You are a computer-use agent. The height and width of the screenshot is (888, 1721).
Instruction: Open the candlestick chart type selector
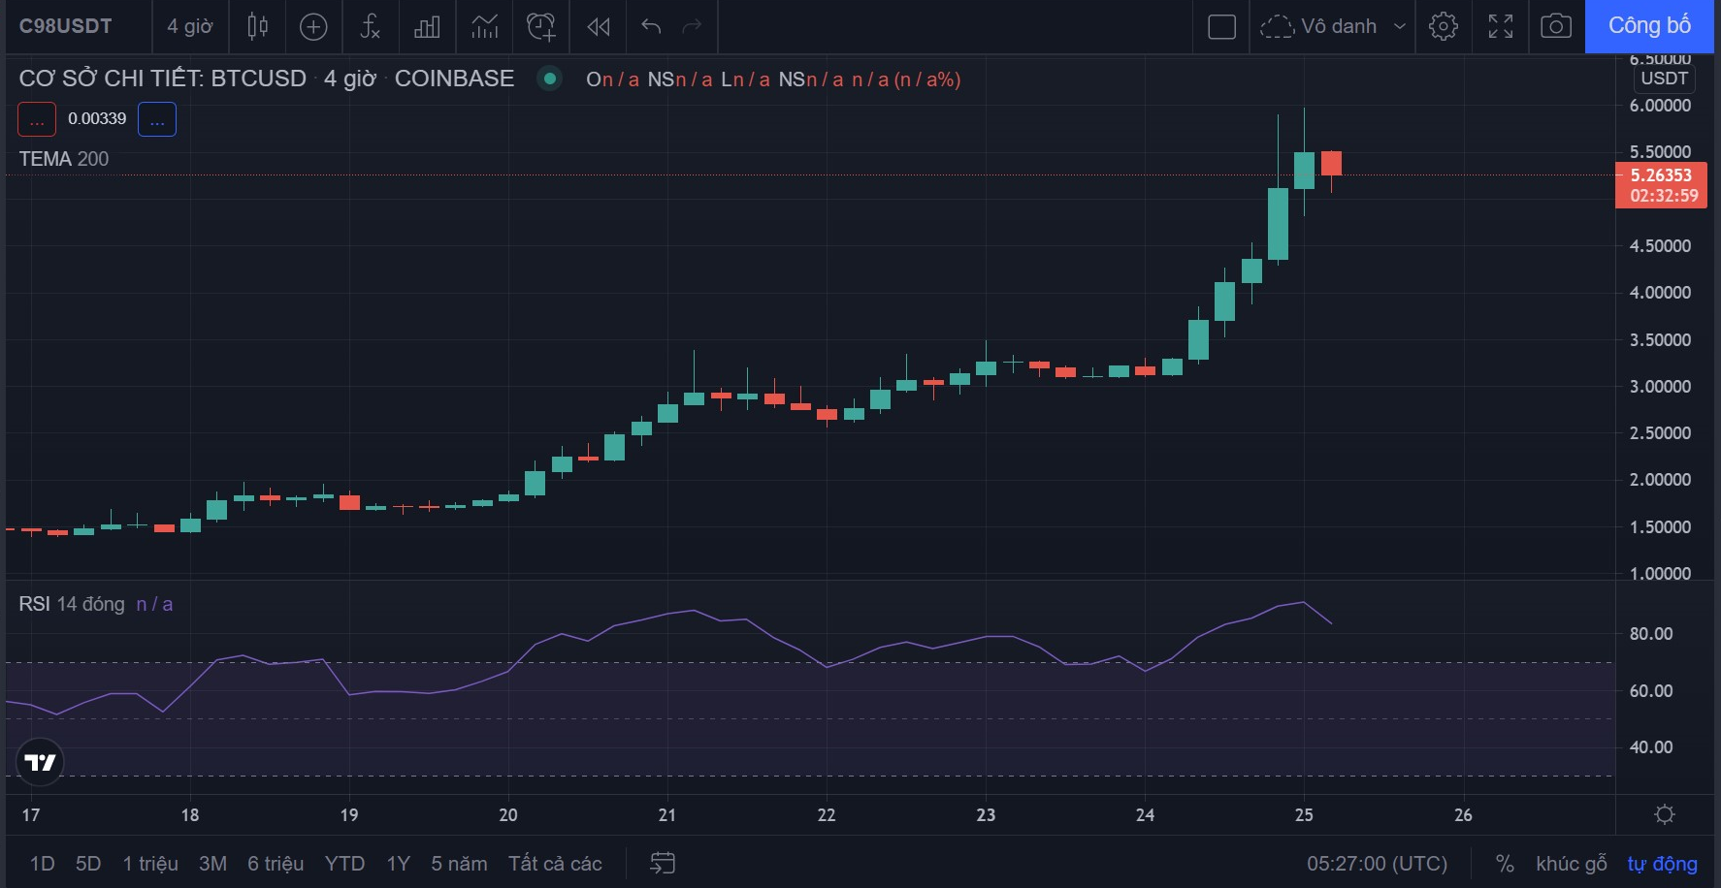coord(257,26)
